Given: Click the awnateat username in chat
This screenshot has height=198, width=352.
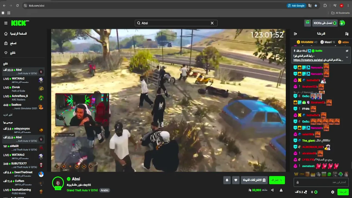Looking at the screenshot, I should 308,166.
